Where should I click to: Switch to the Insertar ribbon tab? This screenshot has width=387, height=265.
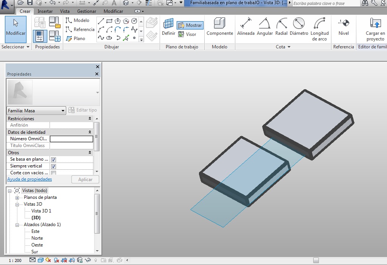(45, 11)
